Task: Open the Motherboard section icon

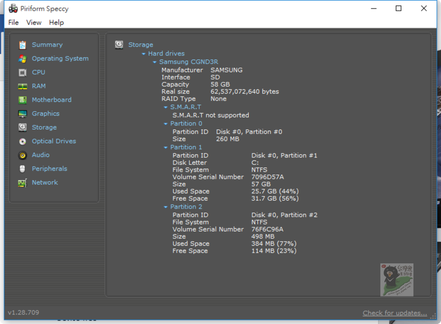Action: (x=23, y=100)
